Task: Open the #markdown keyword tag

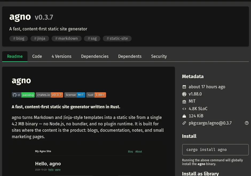Action: 66,38
